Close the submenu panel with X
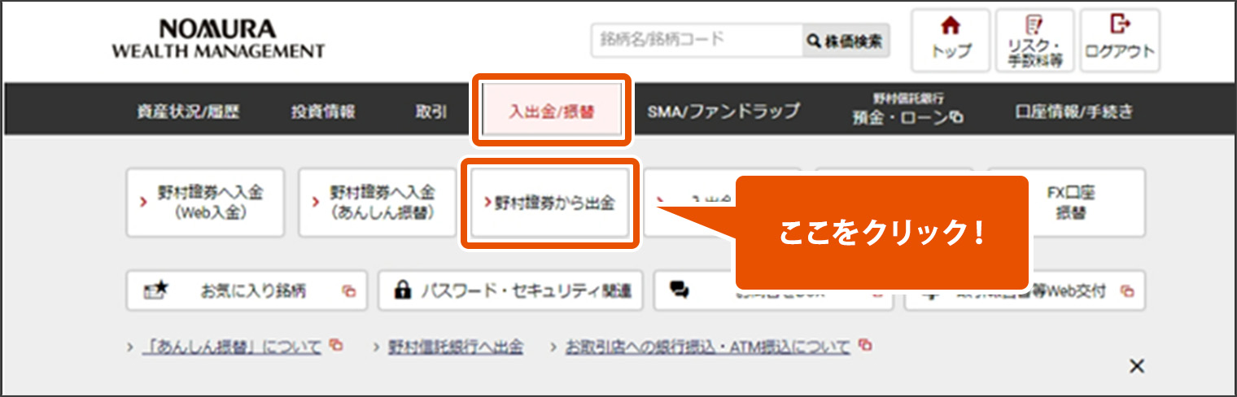1237x397 pixels. (x=1137, y=367)
